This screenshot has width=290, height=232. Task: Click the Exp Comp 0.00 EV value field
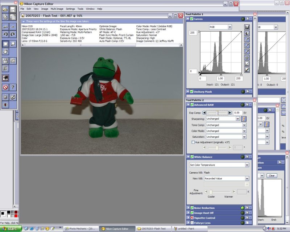tap(237, 113)
